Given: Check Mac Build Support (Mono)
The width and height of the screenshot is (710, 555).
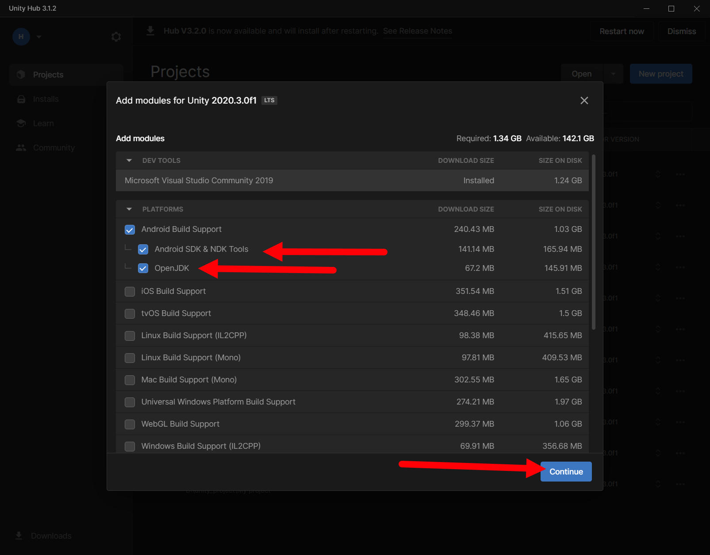Looking at the screenshot, I should click(130, 380).
